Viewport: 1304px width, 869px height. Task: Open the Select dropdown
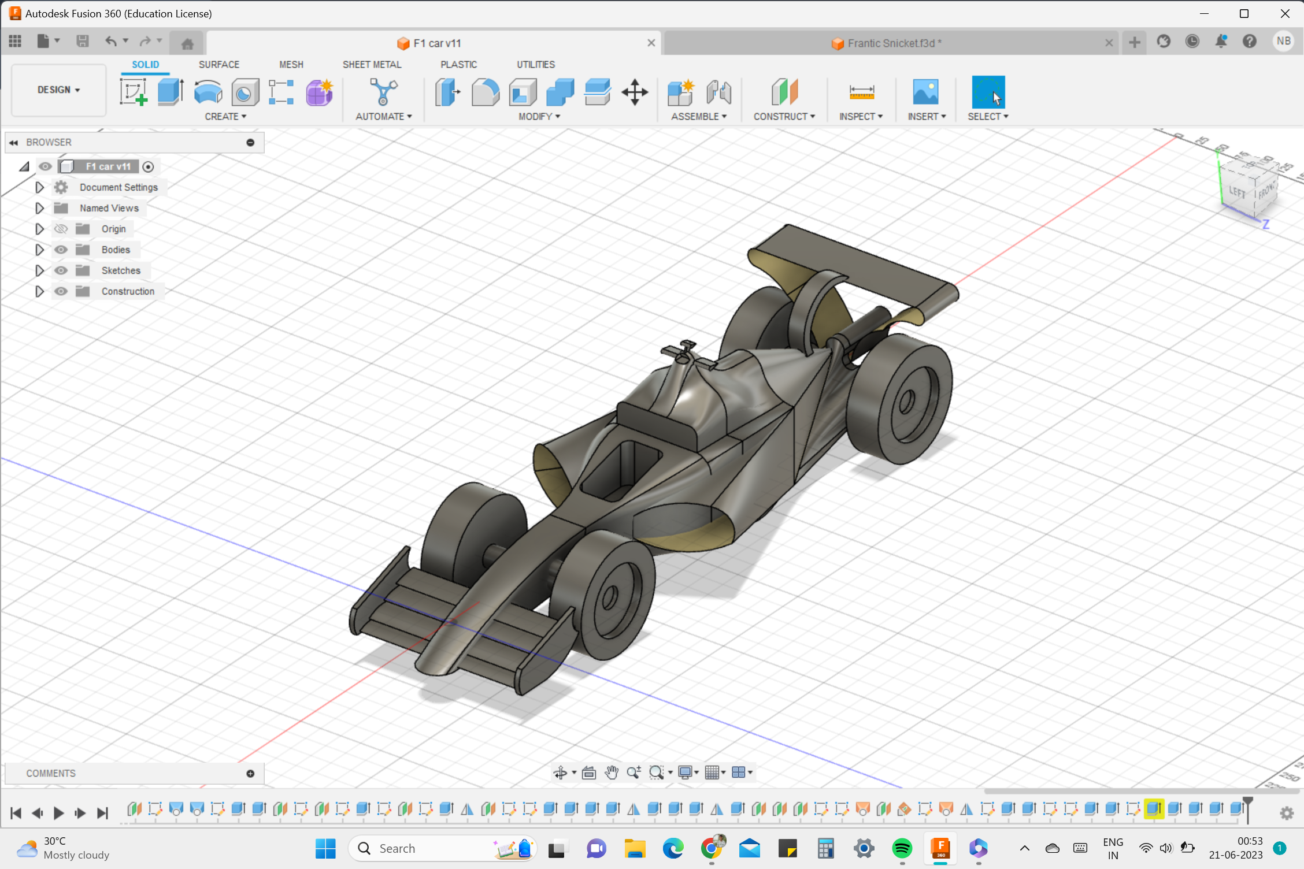coord(988,116)
